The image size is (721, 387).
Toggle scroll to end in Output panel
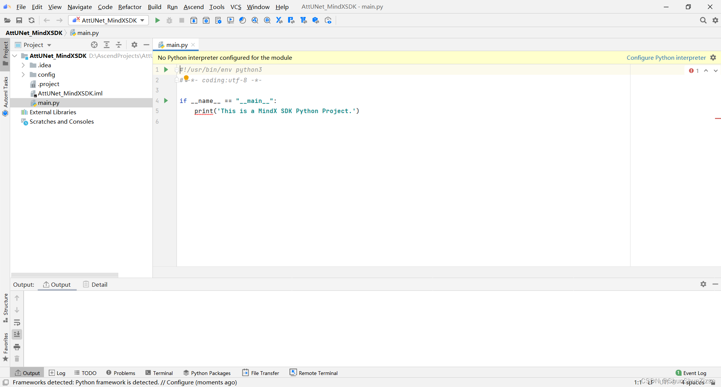point(17,334)
